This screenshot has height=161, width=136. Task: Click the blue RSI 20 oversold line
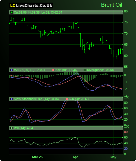(x=66, y=149)
